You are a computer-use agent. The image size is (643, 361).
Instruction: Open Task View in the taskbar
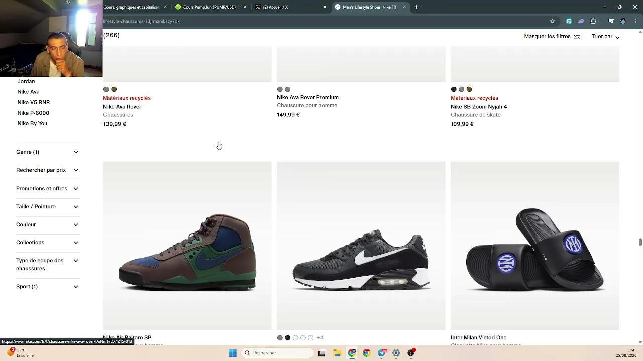pyautogui.click(x=321, y=353)
